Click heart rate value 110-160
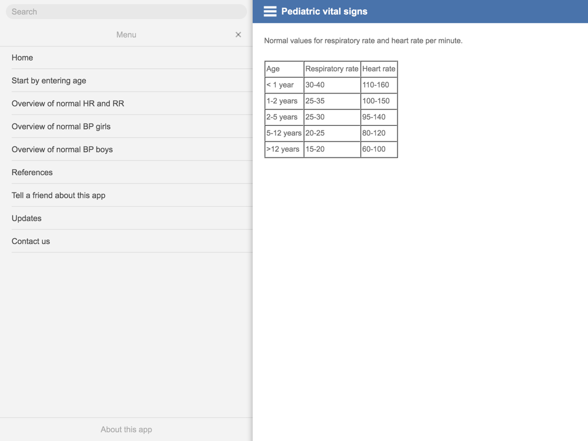The image size is (588, 441). click(x=379, y=85)
